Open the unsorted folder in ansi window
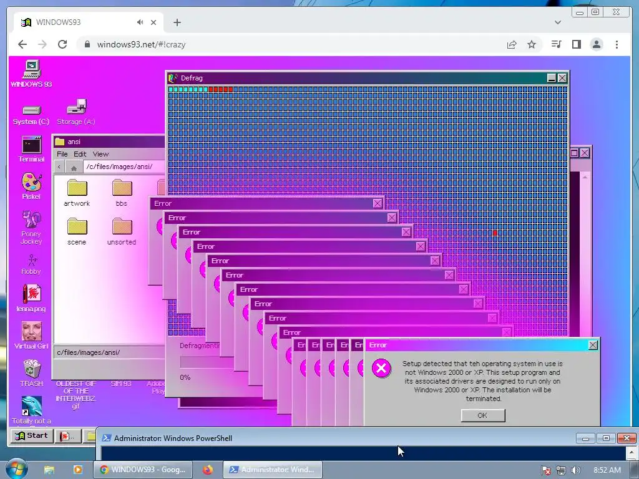Image resolution: width=639 pixels, height=479 pixels. pos(122,231)
